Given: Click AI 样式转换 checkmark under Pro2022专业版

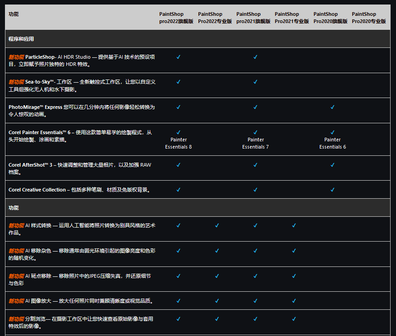Looking at the screenshot, I should tap(217, 225).
